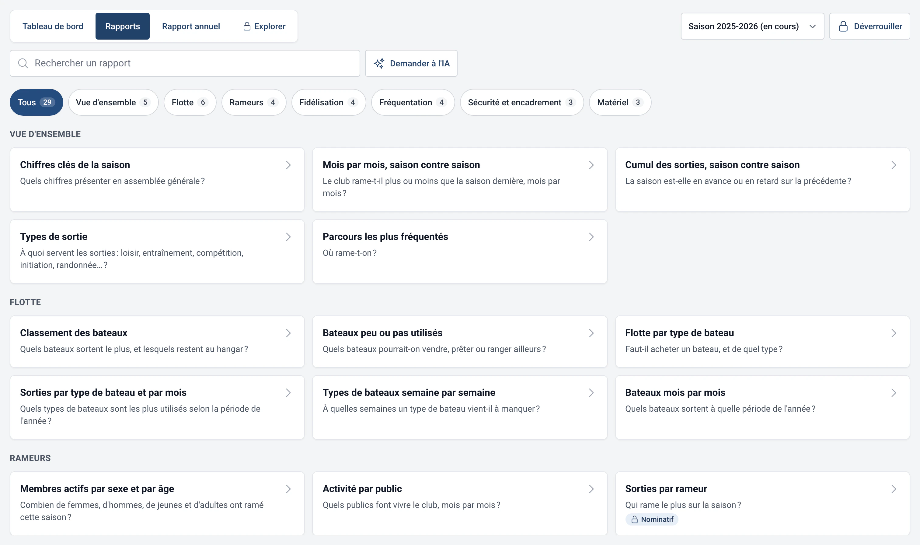The width and height of the screenshot is (920, 545).
Task: Click chevron on Membres actifs par sexe card
Action: tap(288, 489)
